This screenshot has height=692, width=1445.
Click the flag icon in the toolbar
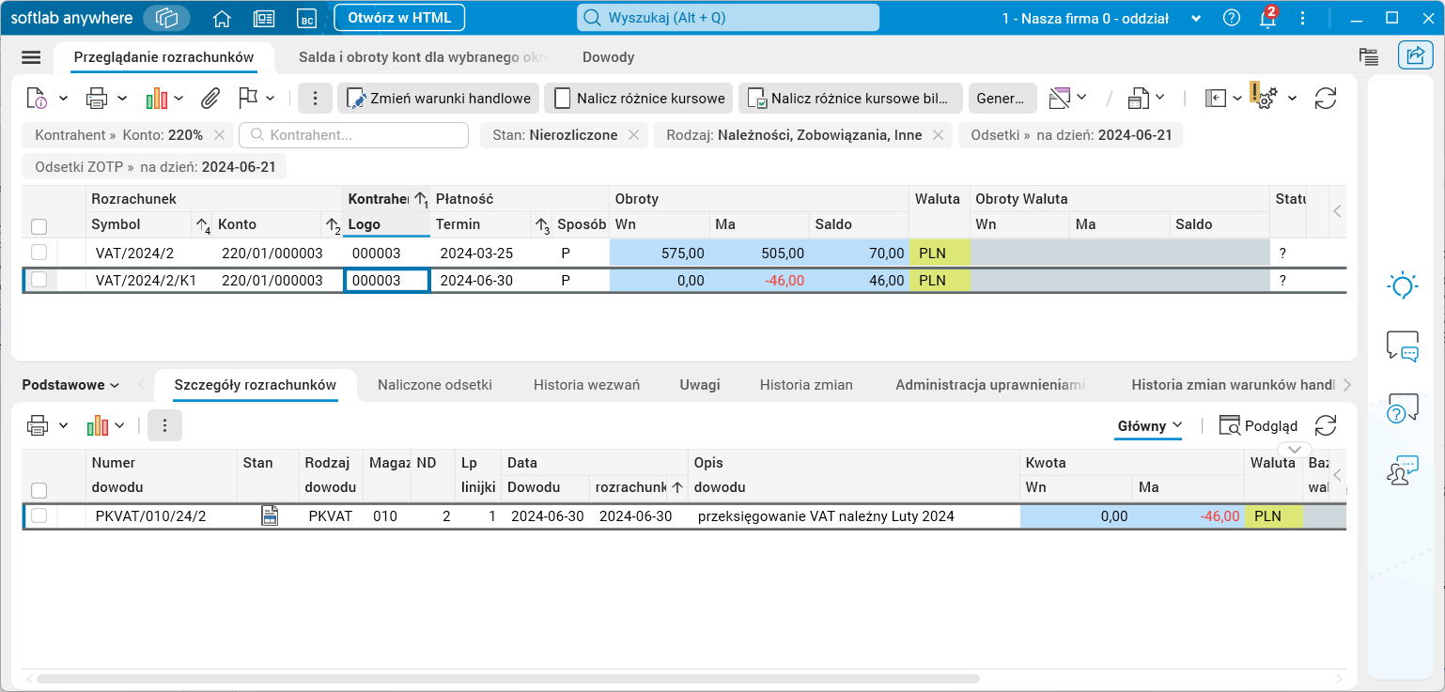tap(248, 98)
